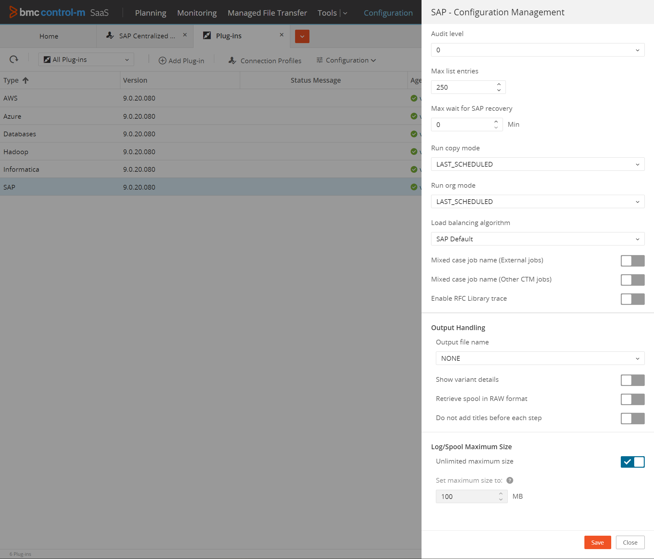654x559 pixels.
Task: Increase Max list entries with up arrow
Action: coord(499,84)
